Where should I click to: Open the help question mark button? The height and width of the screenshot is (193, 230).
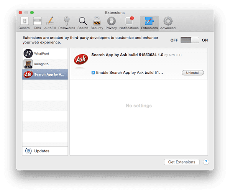coord(206,162)
